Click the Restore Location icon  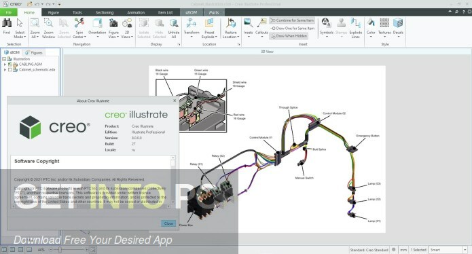coord(231,24)
